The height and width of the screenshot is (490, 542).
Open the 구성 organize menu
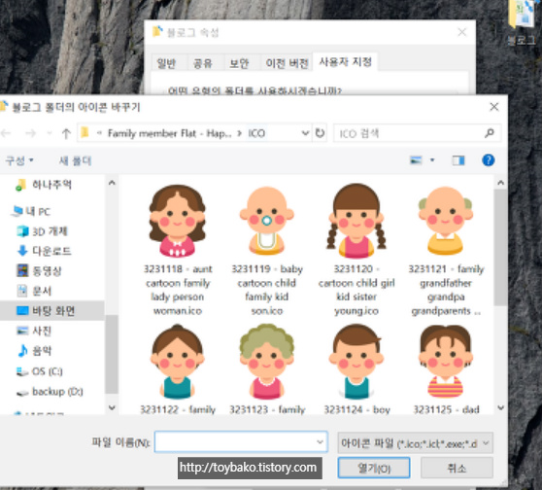pyautogui.click(x=19, y=160)
